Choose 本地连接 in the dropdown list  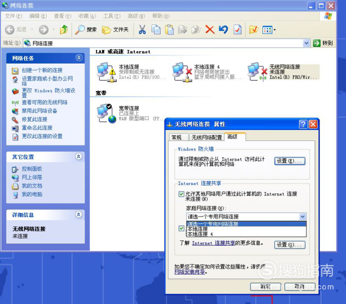pos(246,229)
